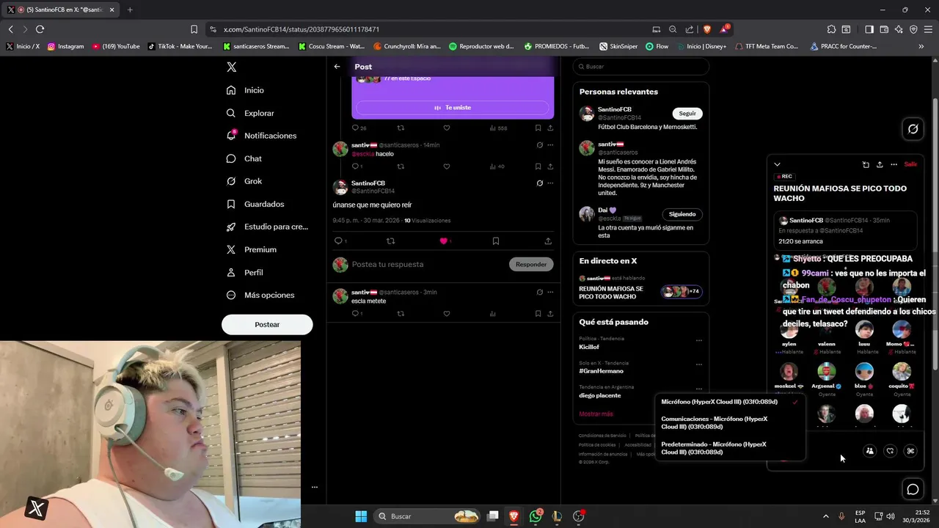Share santi's 'escla metete' reply
Screen dimensions: 939x528
click(x=550, y=313)
